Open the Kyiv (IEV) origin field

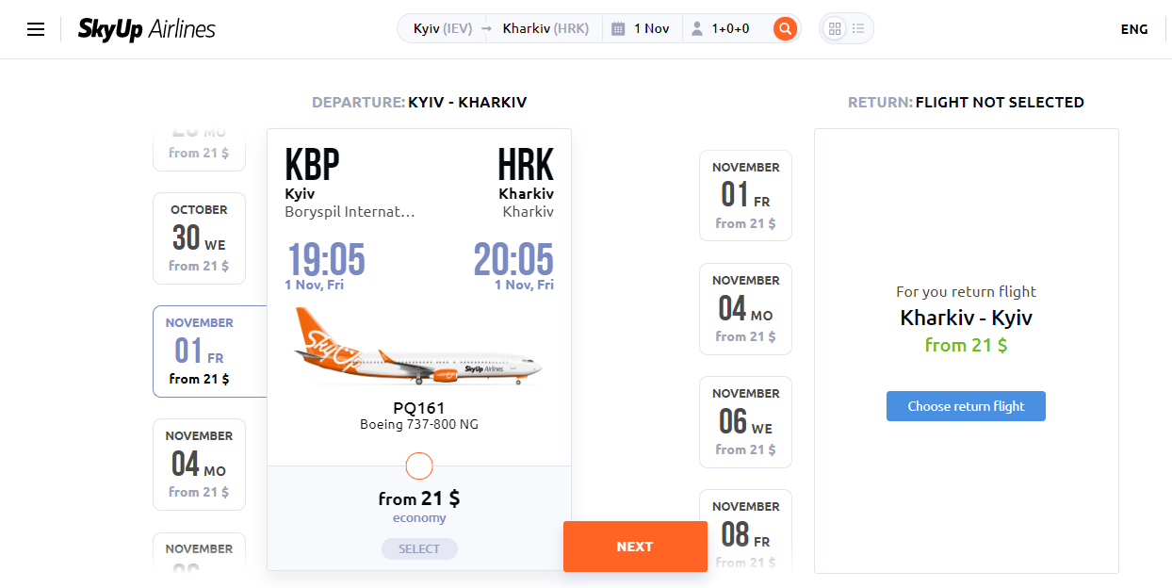(443, 28)
